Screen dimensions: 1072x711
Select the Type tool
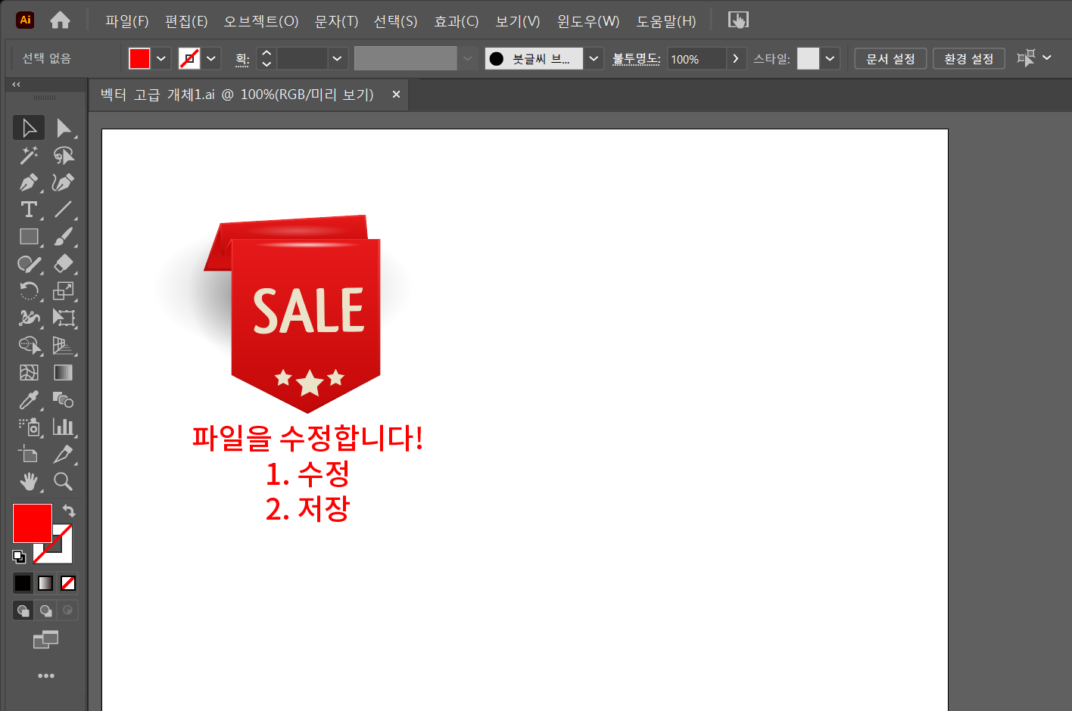(29, 210)
